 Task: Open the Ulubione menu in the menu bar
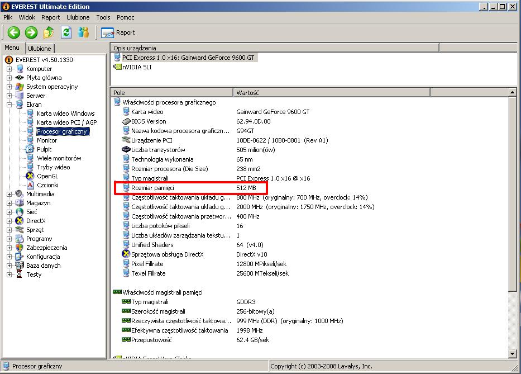(x=78, y=17)
